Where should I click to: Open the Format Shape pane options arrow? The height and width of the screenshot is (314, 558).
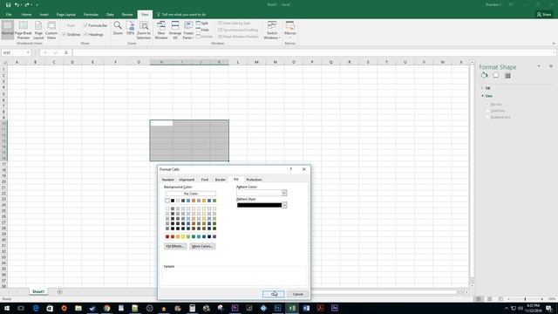point(539,66)
